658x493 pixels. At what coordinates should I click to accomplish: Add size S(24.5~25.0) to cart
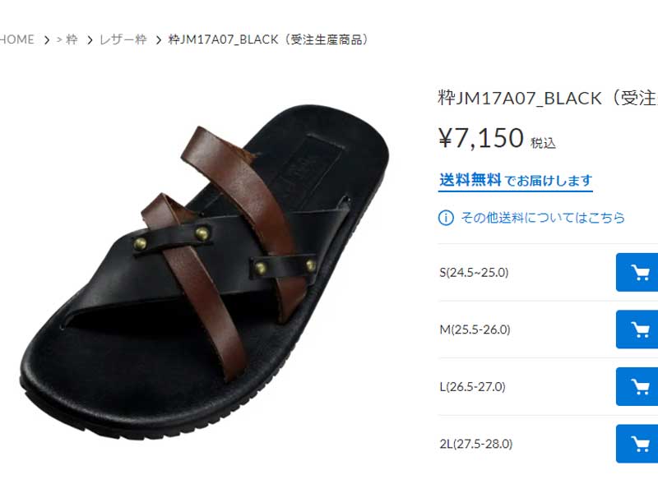(x=637, y=273)
